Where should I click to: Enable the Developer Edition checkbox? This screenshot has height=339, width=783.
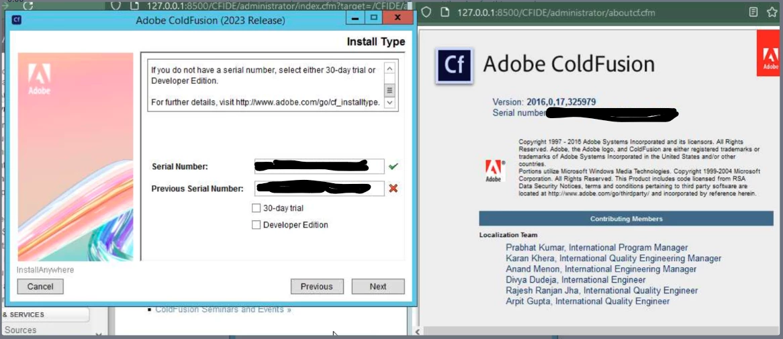[256, 225]
